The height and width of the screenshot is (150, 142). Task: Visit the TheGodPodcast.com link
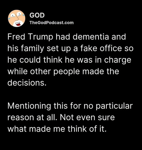[51, 23]
